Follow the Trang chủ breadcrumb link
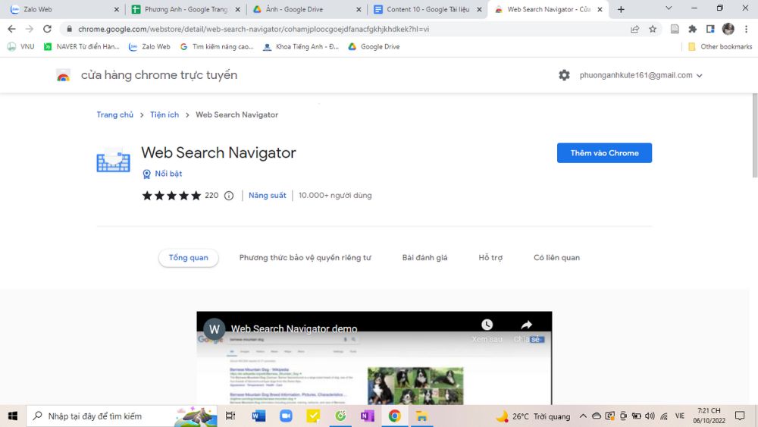The width and height of the screenshot is (758, 427). coord(115,115)
